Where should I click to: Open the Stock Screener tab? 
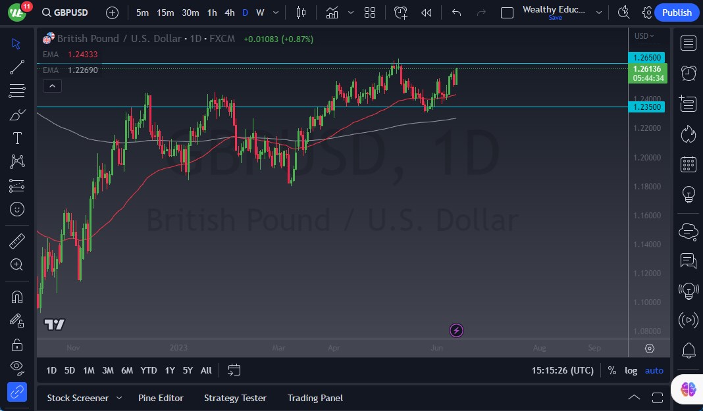tap(78, 398)
